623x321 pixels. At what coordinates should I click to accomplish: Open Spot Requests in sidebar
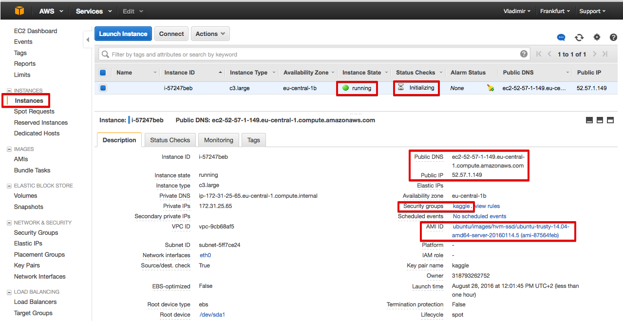click(x=34, y=112)
